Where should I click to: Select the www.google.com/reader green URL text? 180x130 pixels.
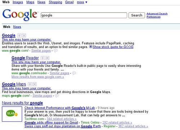pos(29,73)
